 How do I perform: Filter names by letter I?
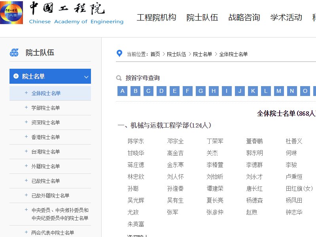[x=227, y=91]
